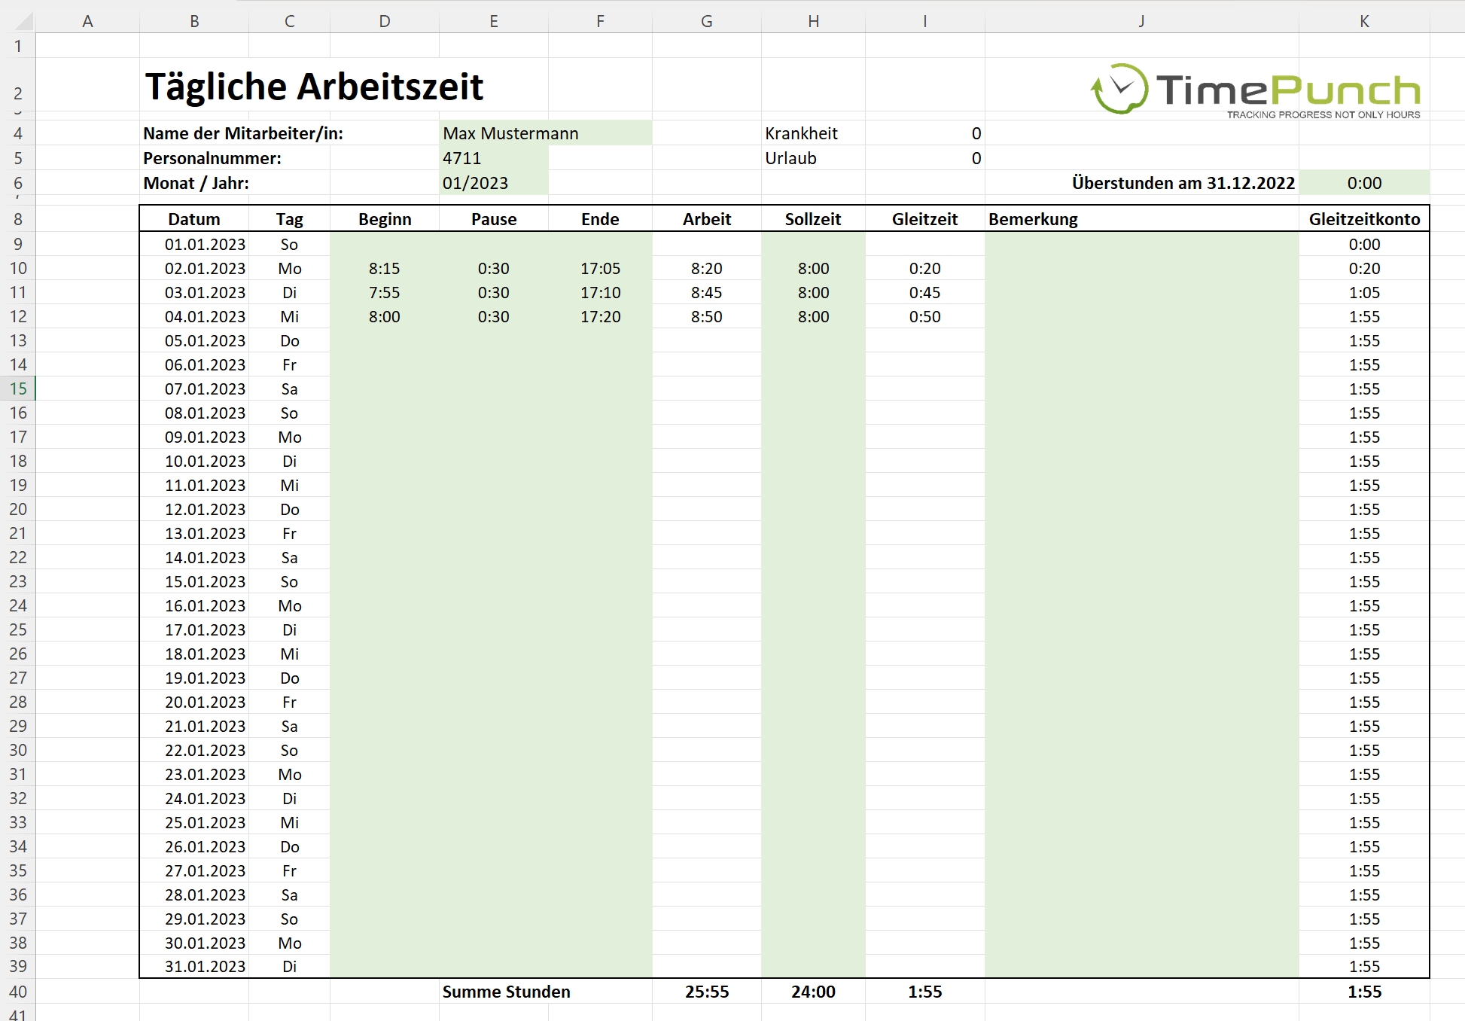Click the Überstunden value 0:00 cell

[1364, 183]
